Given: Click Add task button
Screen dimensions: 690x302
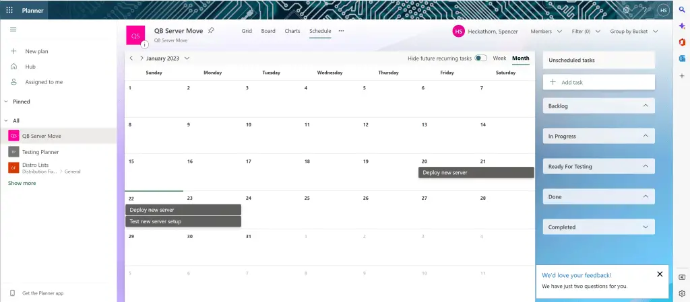Looking at the screenshot, I should [599, 82].
